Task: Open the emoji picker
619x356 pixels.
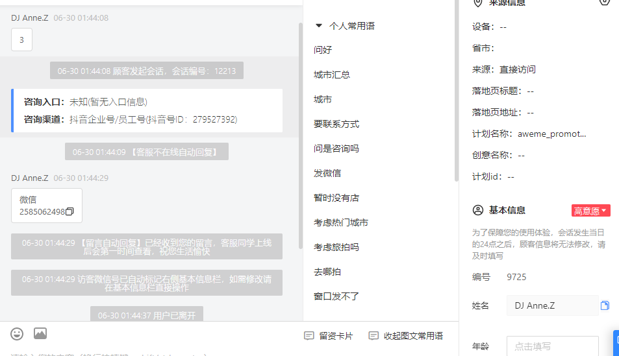Action: [17, 334]
